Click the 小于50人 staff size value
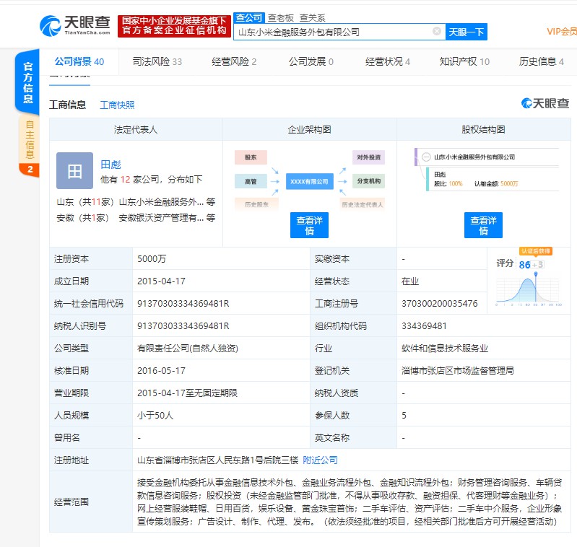 155,416
